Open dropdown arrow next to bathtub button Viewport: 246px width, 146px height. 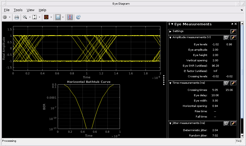63,17
